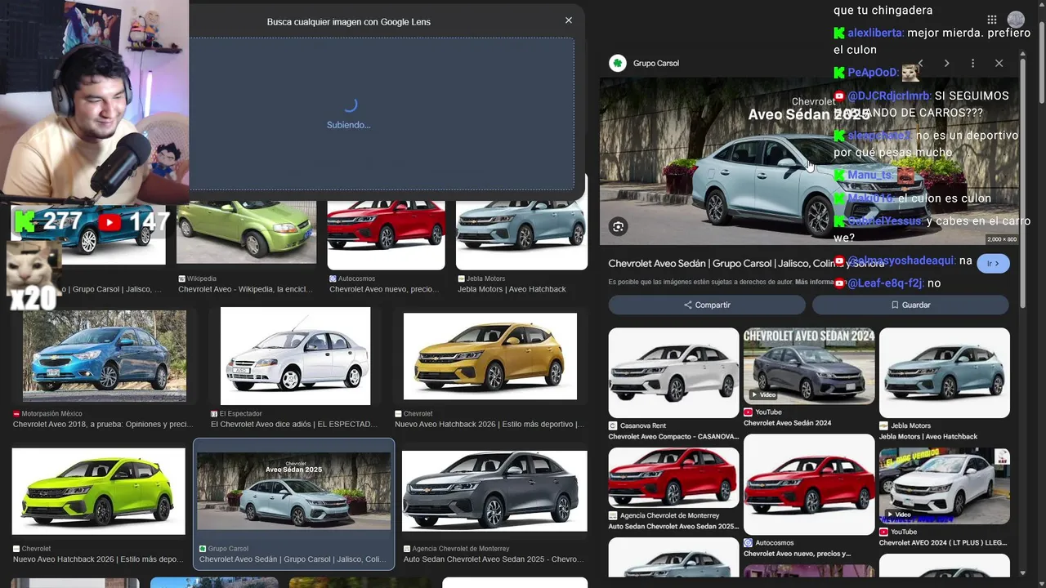Open Autocosmos red Aveo result in grid
Viewport: 1046px width, 588px height.
(387, 234)
